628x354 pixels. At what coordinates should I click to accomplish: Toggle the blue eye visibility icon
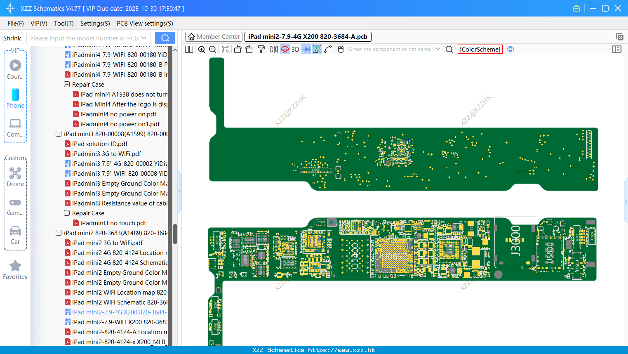510,49
